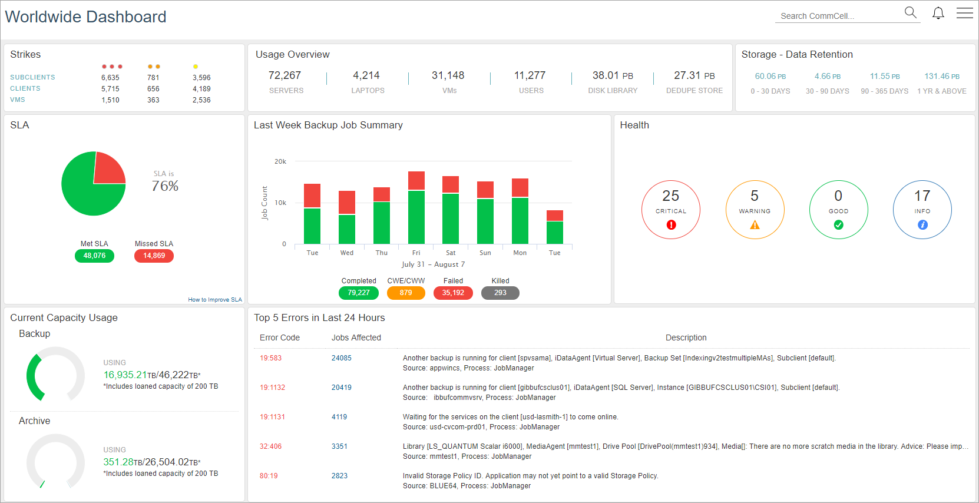The height and width of the screenshot is (503, 979).
Task: Click the Missed SLA 14,869 badge
Action: (154, 256)
